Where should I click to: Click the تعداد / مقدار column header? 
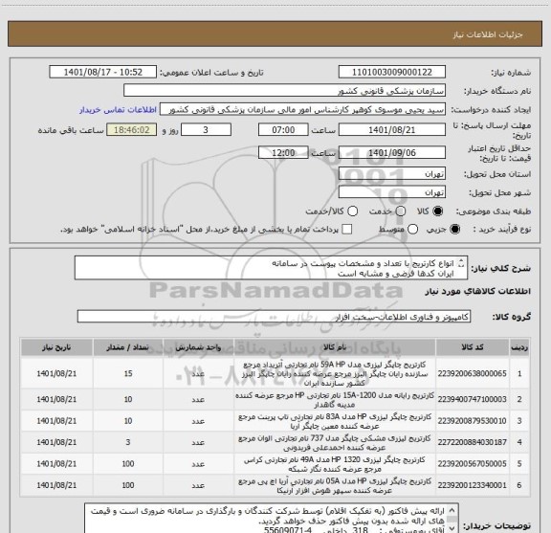[128, 347]
